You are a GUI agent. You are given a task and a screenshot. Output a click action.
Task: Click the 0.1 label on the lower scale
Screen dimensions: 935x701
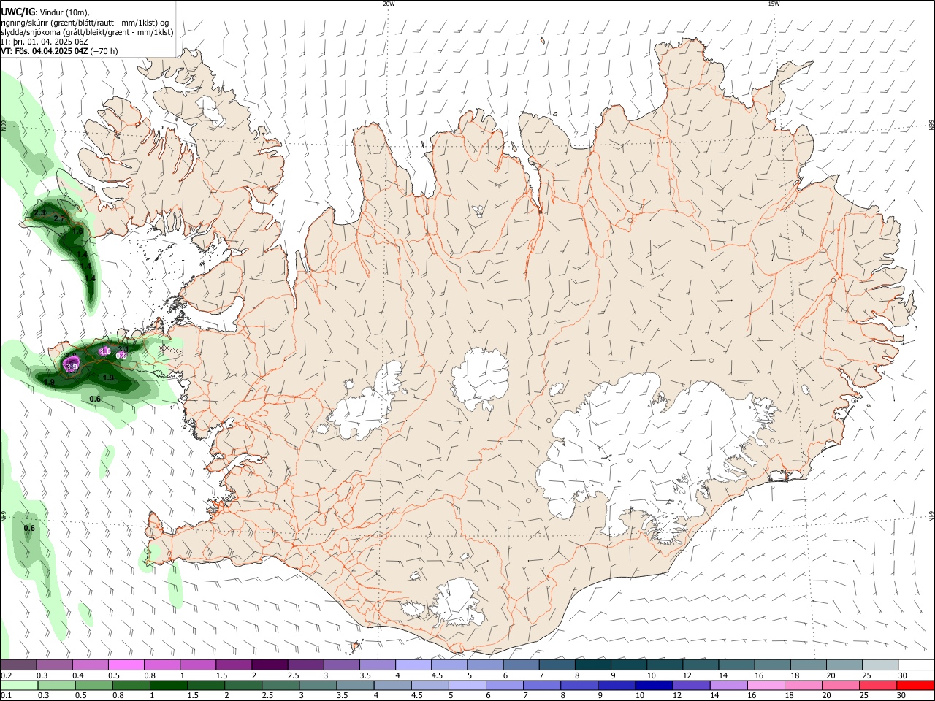5,696
